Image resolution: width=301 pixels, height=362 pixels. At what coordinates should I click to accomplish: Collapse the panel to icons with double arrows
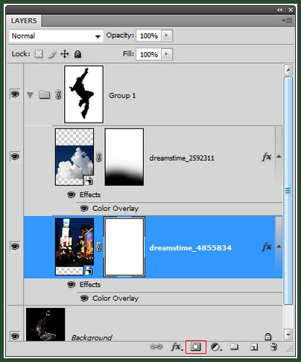pyautogui.click(x=279, y=10)
